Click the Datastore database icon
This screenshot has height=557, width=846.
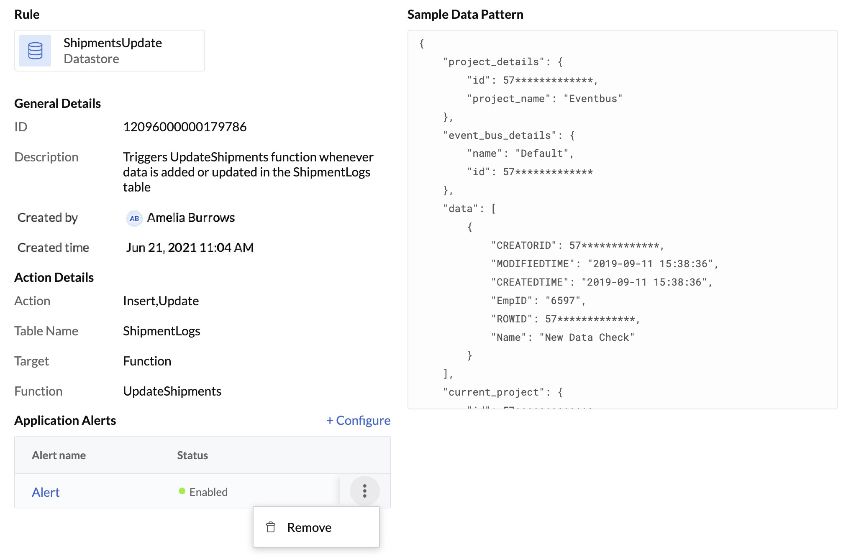[x=35, y=51]
